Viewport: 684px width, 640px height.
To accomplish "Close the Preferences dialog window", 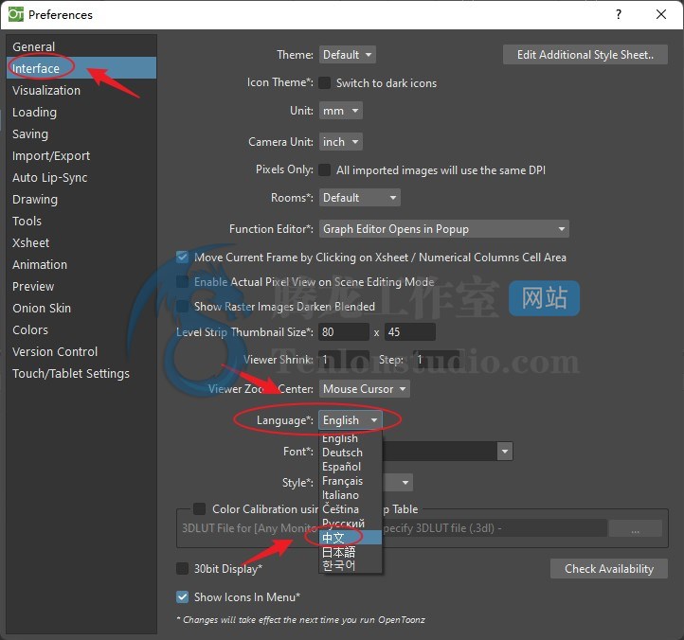I will click(x=661, y=14).
